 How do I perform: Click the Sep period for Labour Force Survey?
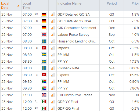pos(112,35)
